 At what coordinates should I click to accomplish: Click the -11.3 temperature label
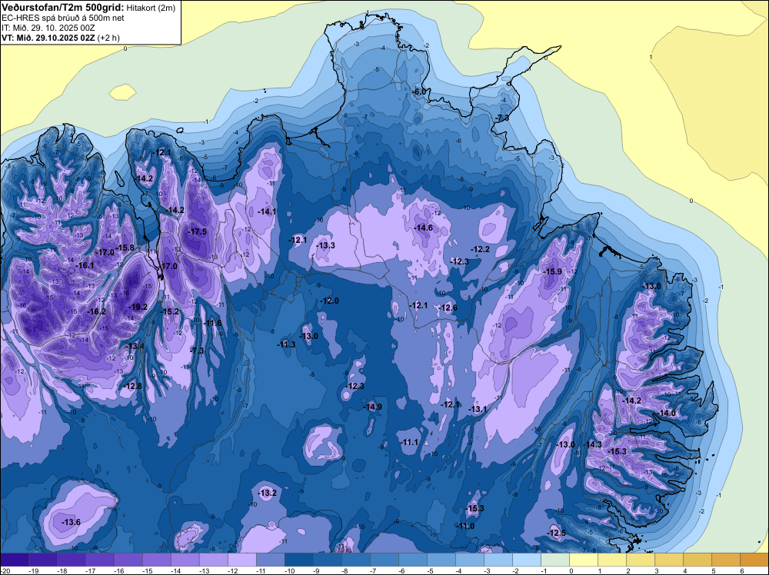(286, 344)
